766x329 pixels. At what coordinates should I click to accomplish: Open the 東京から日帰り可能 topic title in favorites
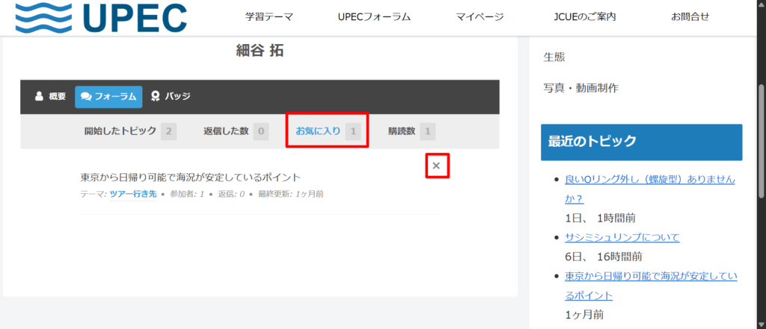point(190,178)
